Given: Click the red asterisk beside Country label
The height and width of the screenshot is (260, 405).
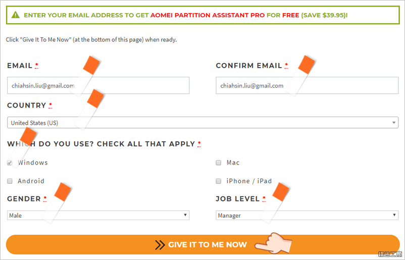Looking at the screenshot, I should 50,106.
